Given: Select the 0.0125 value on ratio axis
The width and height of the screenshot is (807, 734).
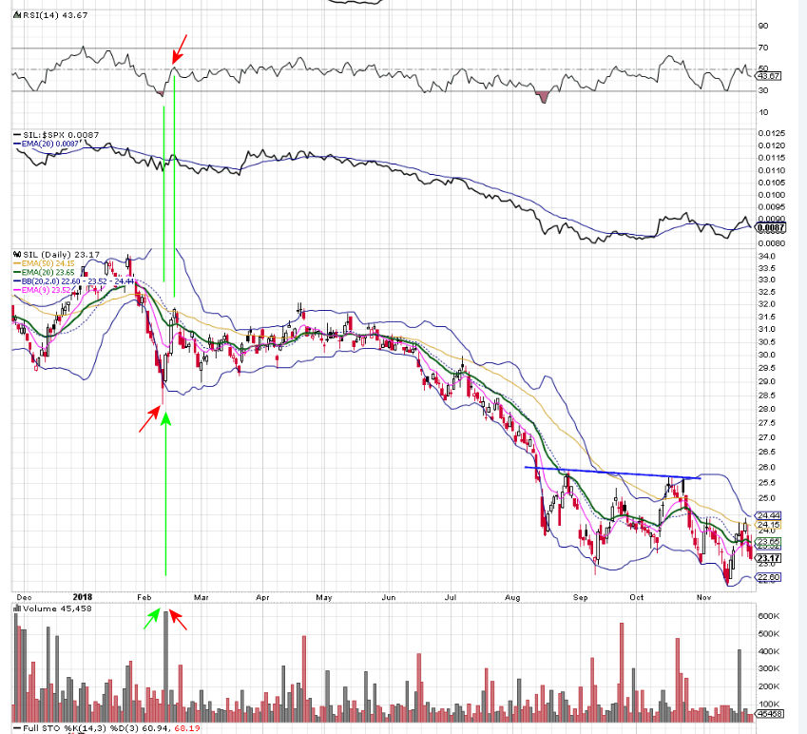Looking at the screenshot, I should [772, 133].
